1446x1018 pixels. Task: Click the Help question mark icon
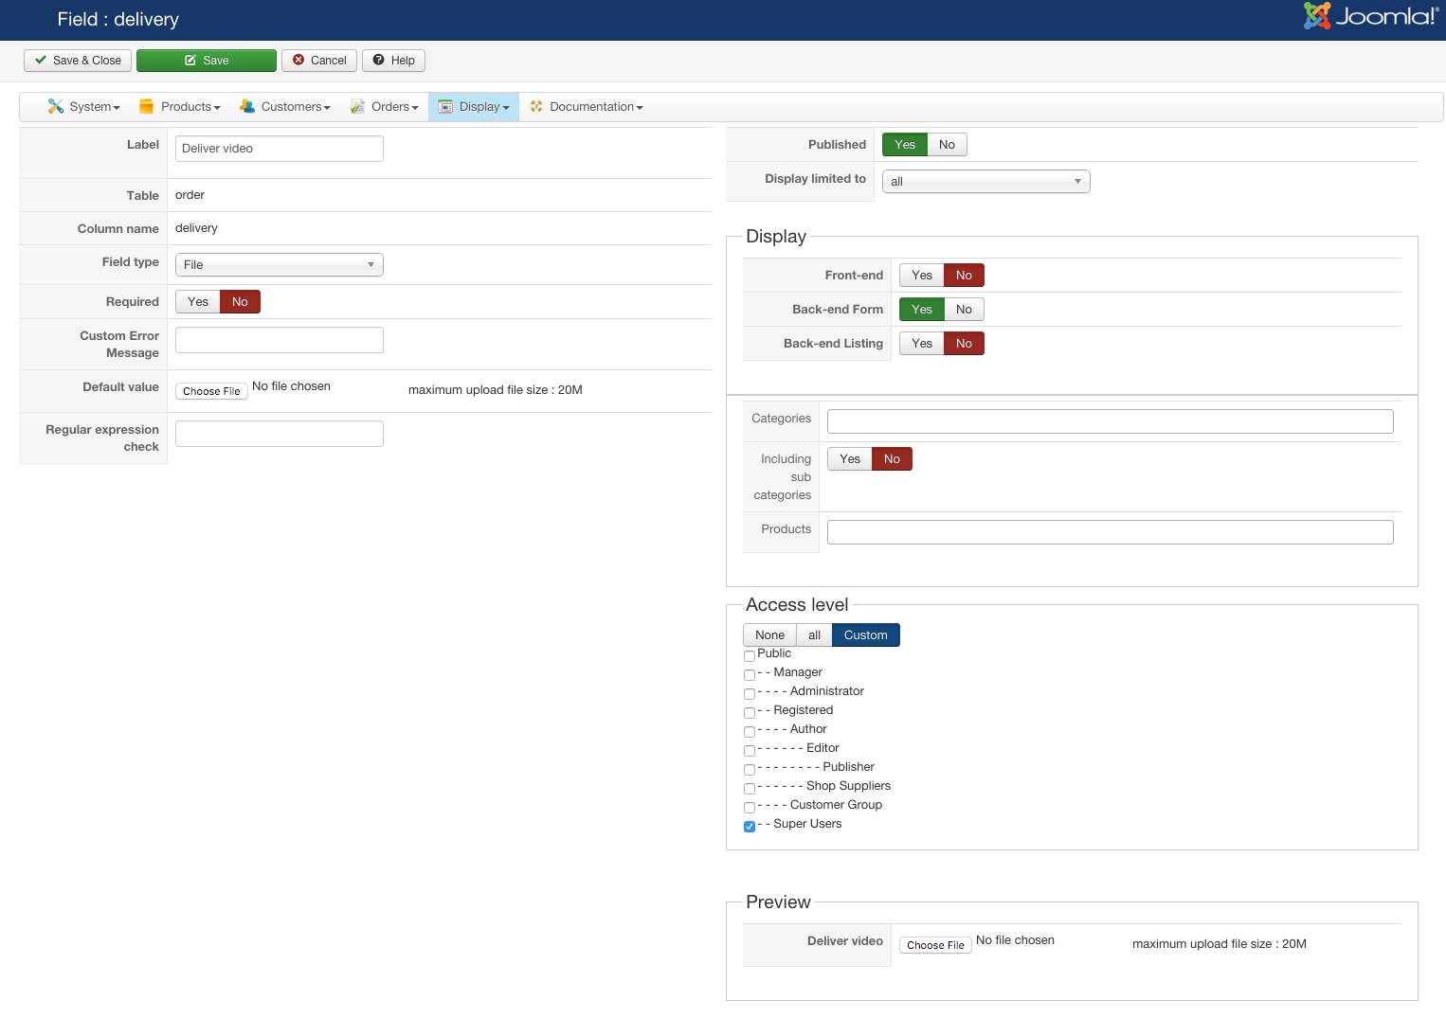(379, 60)
